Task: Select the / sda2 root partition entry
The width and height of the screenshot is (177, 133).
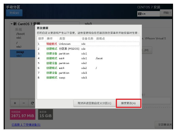Action: click(x=22, y=44)
